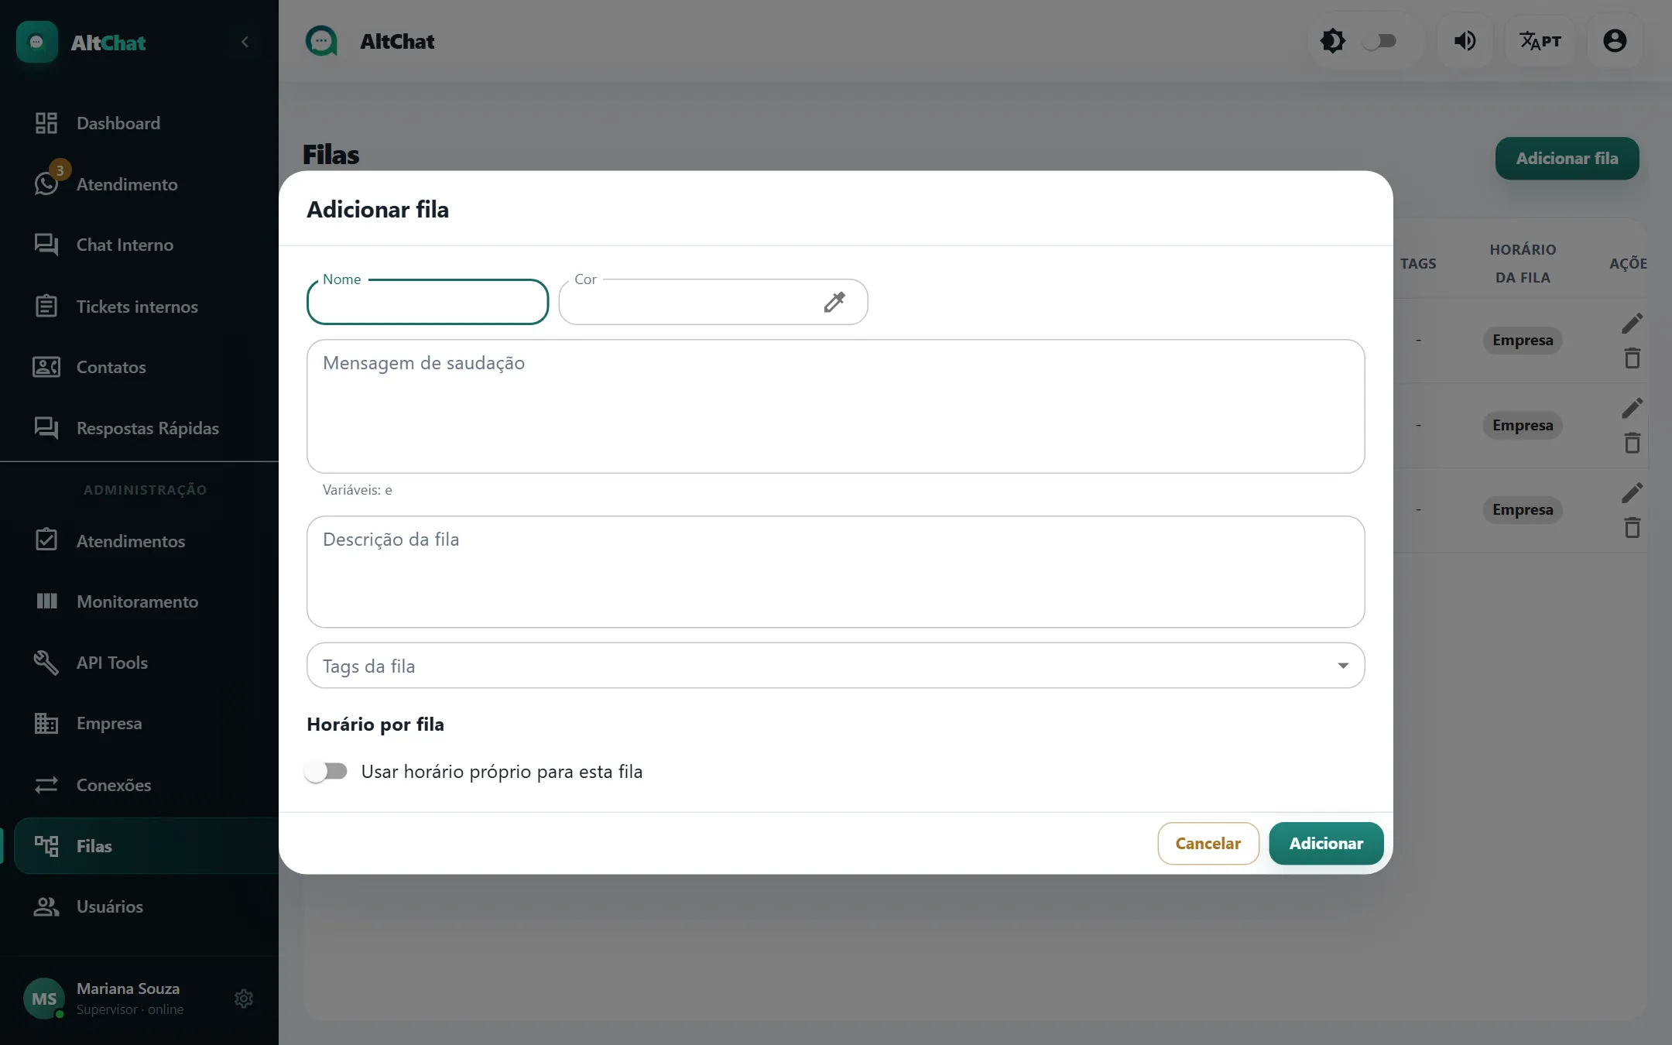Click the Respostas Rápidas sidebar icon
The width and height of the screenshot is (1672, 1045).
click(x=46, y=428)
